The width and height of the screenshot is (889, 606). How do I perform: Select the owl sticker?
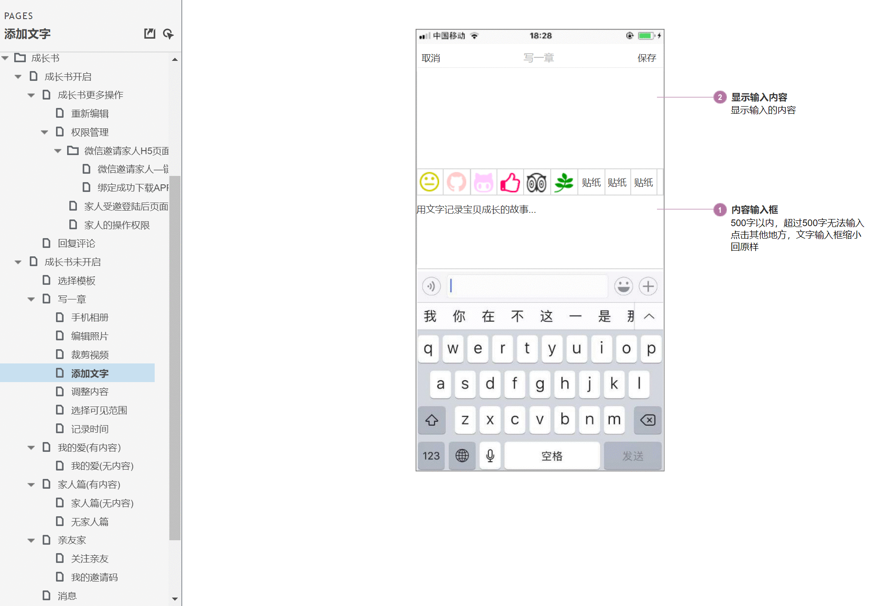pyautogui.click(x=537, y=182)
